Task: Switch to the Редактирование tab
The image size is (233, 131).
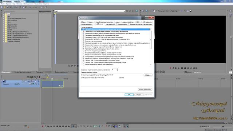Action: 86,24
